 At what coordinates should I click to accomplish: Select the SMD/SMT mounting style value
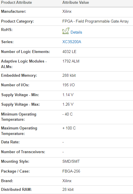pos(71,161)
